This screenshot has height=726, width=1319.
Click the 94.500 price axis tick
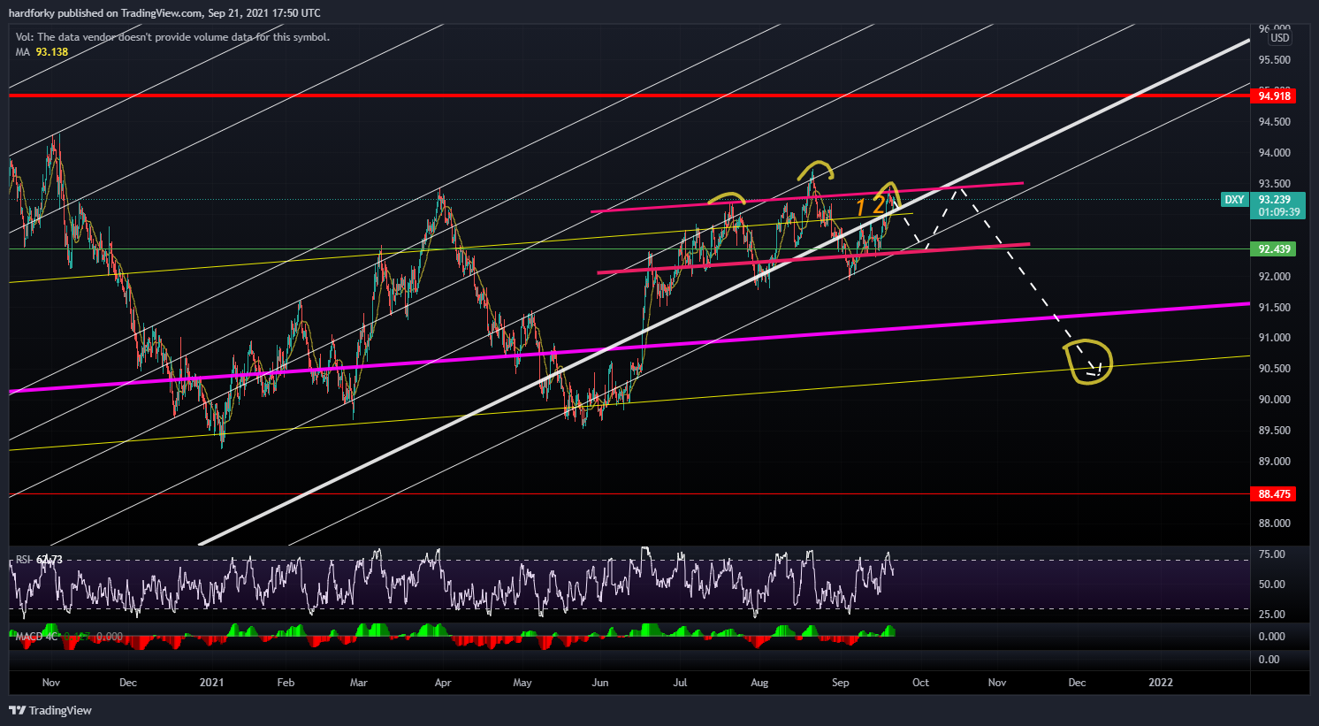point(1274,122)
